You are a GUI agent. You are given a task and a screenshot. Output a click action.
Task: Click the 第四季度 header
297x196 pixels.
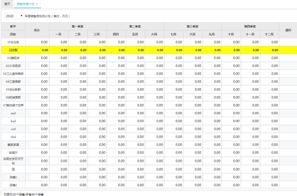[x=250, y=26]
